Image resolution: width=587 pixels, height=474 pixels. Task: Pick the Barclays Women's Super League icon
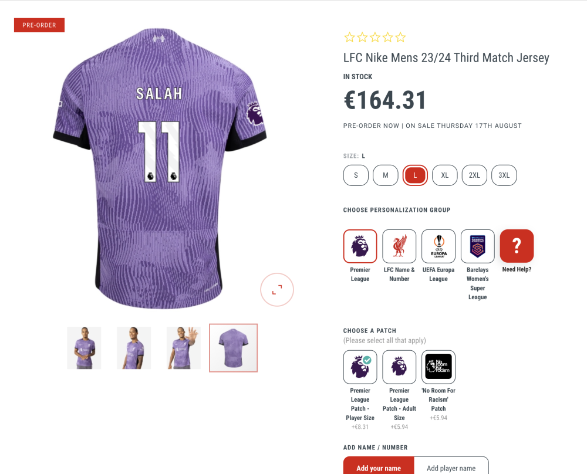pos(477,246)
